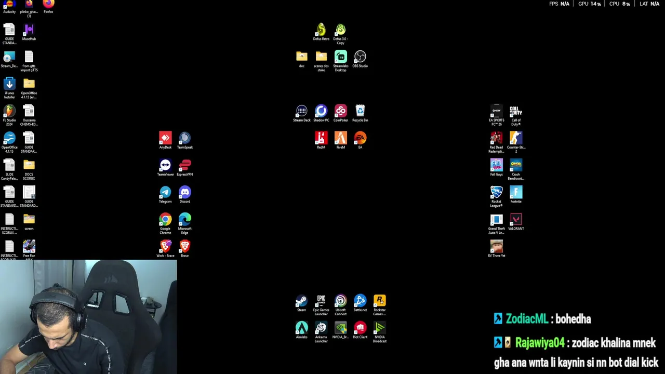Launch Battle.net

[360, 303]
